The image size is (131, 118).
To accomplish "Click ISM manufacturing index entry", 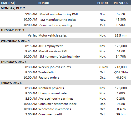I will pos(58,20).
